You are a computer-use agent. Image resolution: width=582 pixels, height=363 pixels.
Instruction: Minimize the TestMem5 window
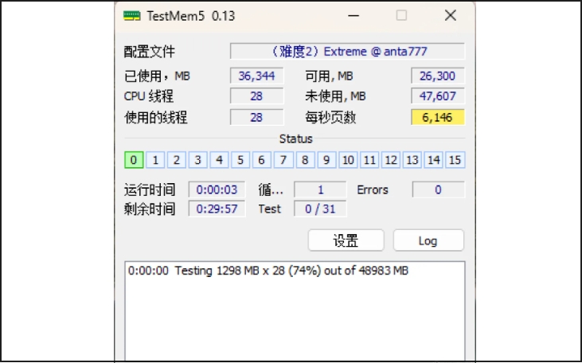point(353,16)
